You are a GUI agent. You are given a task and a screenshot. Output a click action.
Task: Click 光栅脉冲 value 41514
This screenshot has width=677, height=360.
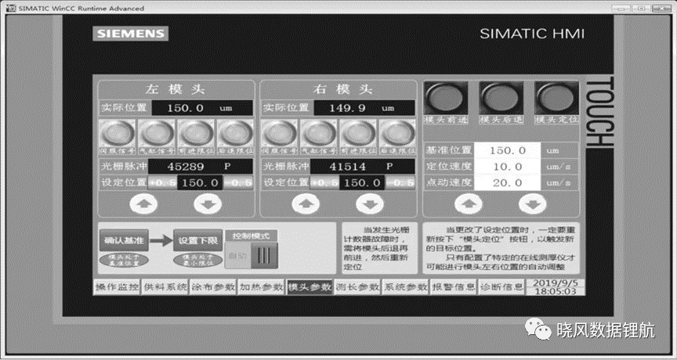(x=348, y=167)
